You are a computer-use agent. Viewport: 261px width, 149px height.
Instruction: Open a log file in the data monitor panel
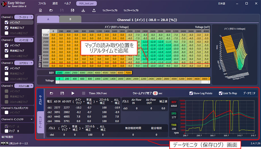(x=51, y=93)
